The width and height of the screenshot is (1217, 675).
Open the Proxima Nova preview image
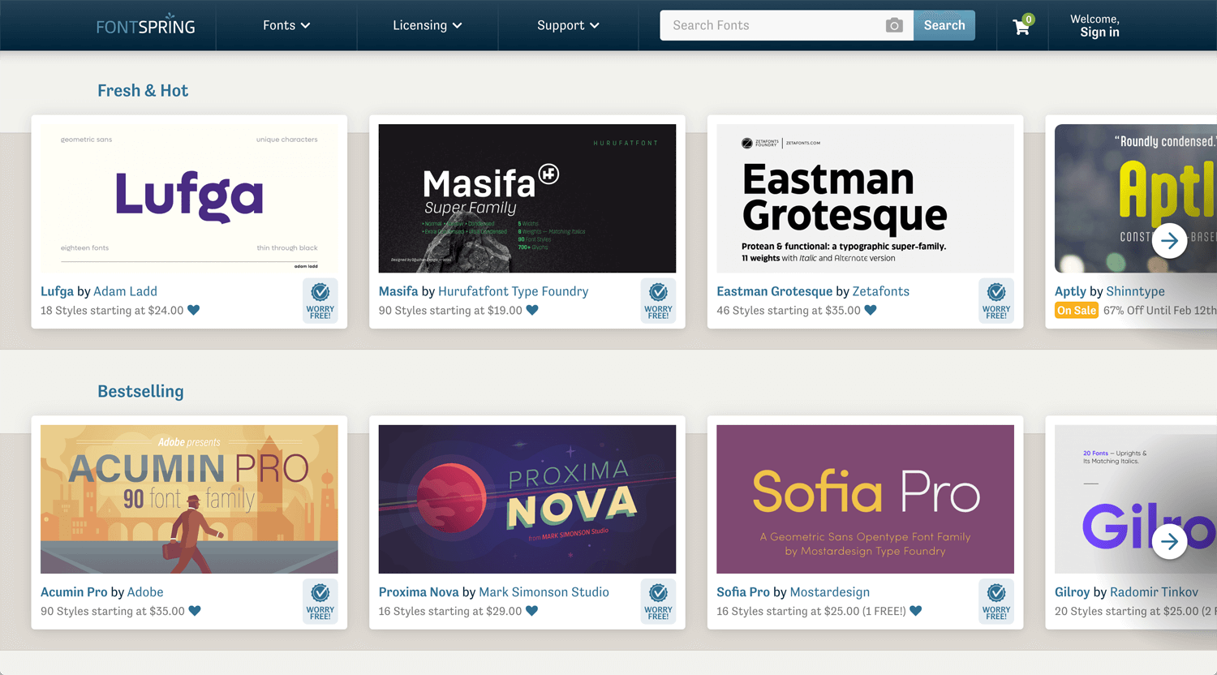click(527, 499)
